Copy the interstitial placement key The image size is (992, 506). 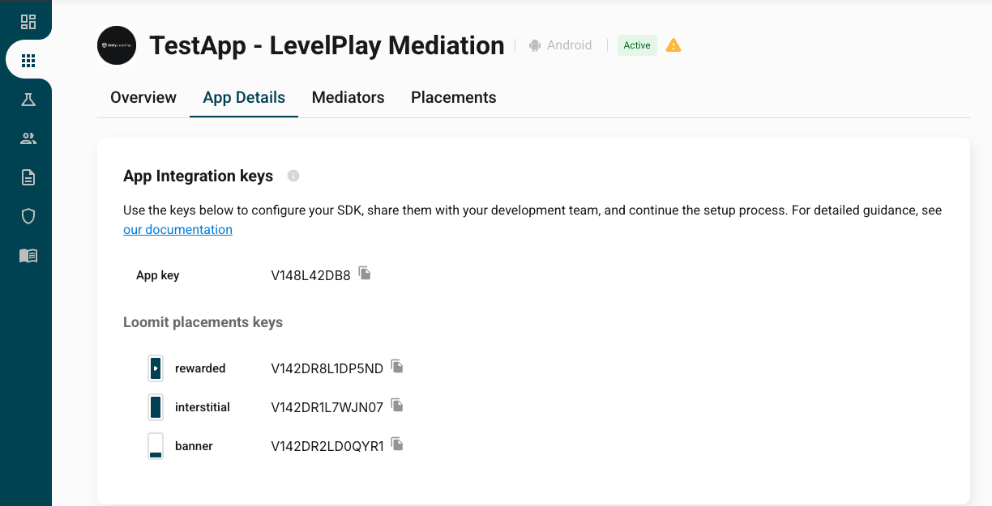[397, 405]
